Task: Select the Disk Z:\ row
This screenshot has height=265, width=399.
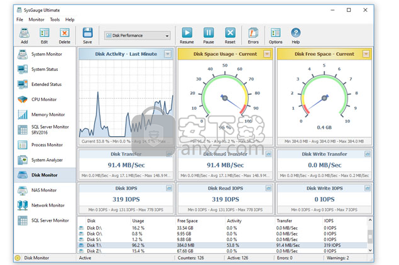Action: coord(222,251)
